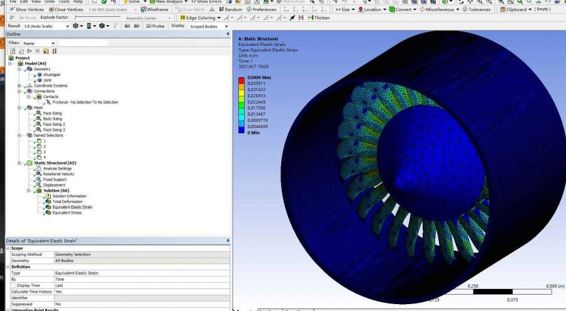Click the outline filter text field
Screen dimensions: 566x311
82,43
